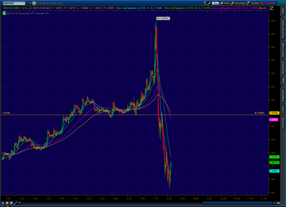Click the green info icon on chart
This screenshot has height=207, width=286.
click(4, 13)
